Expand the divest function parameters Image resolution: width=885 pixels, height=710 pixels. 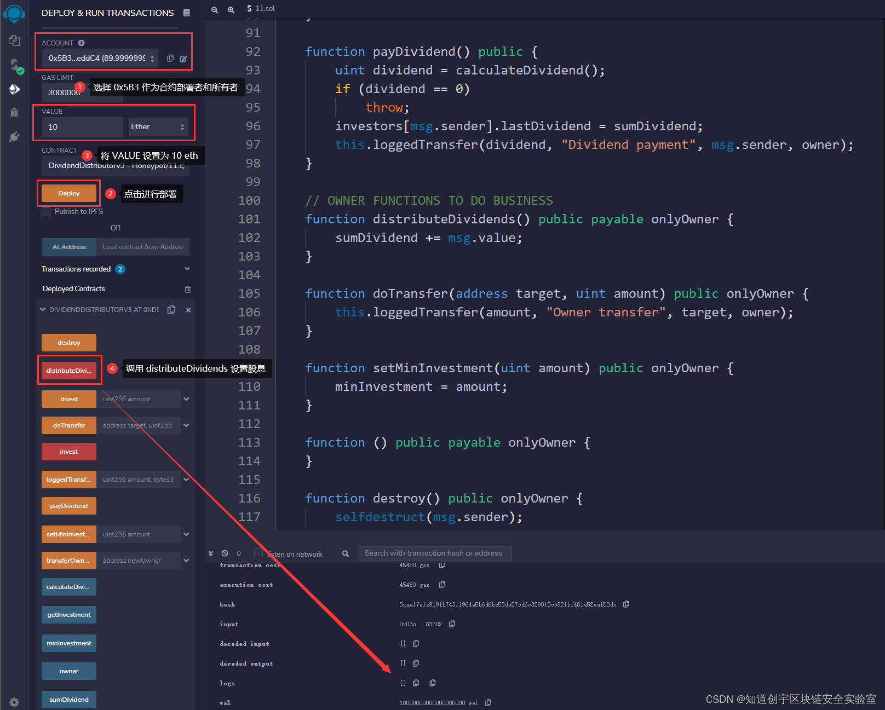pos(186,399)
